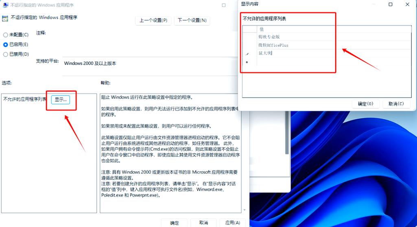Click the help panel scrollbar down arrow

245,210
